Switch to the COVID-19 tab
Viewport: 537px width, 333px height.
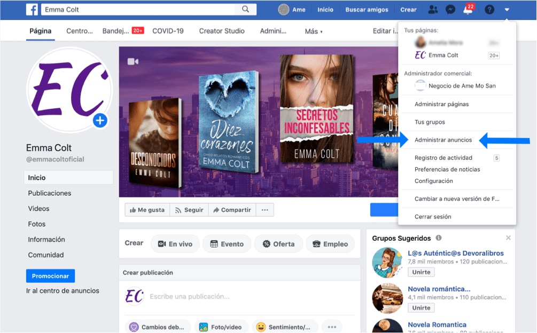click(168, 31)
